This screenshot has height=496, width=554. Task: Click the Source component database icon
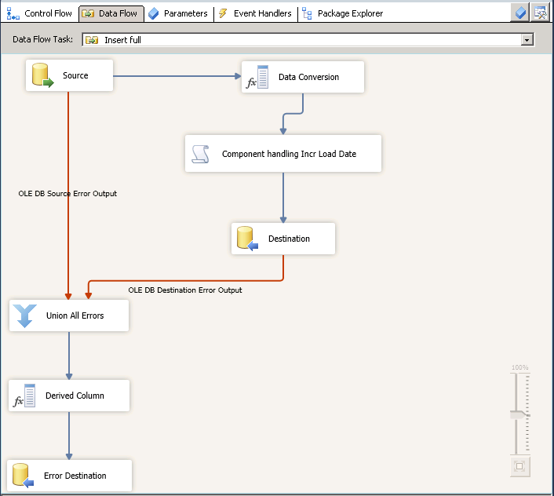click(42, 76)
